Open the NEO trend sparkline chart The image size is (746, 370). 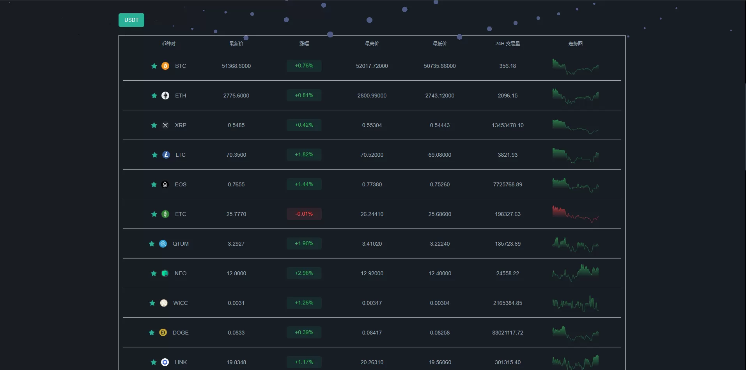575,273
